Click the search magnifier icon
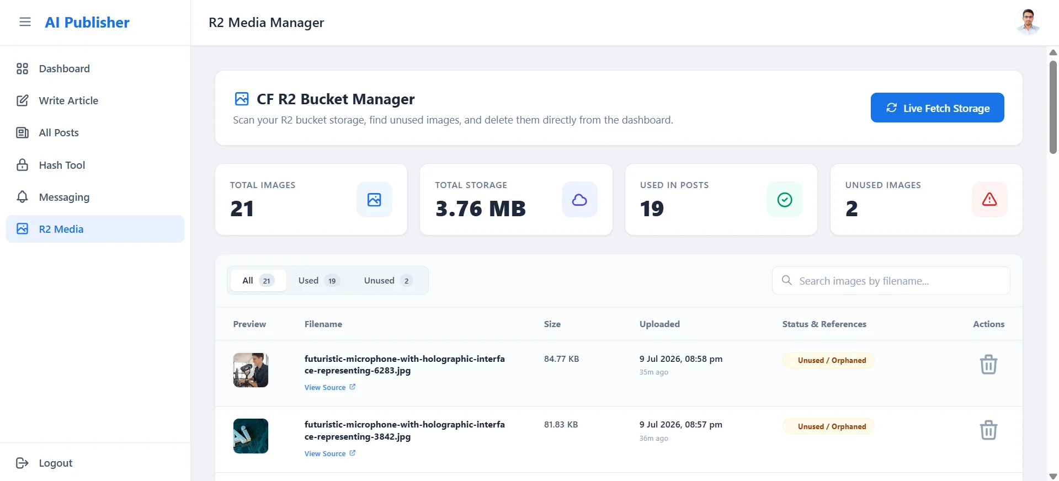 787,280
